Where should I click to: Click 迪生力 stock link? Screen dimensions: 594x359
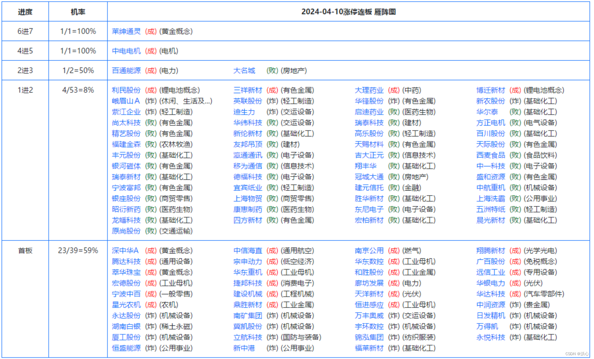[x=244, y=112]
